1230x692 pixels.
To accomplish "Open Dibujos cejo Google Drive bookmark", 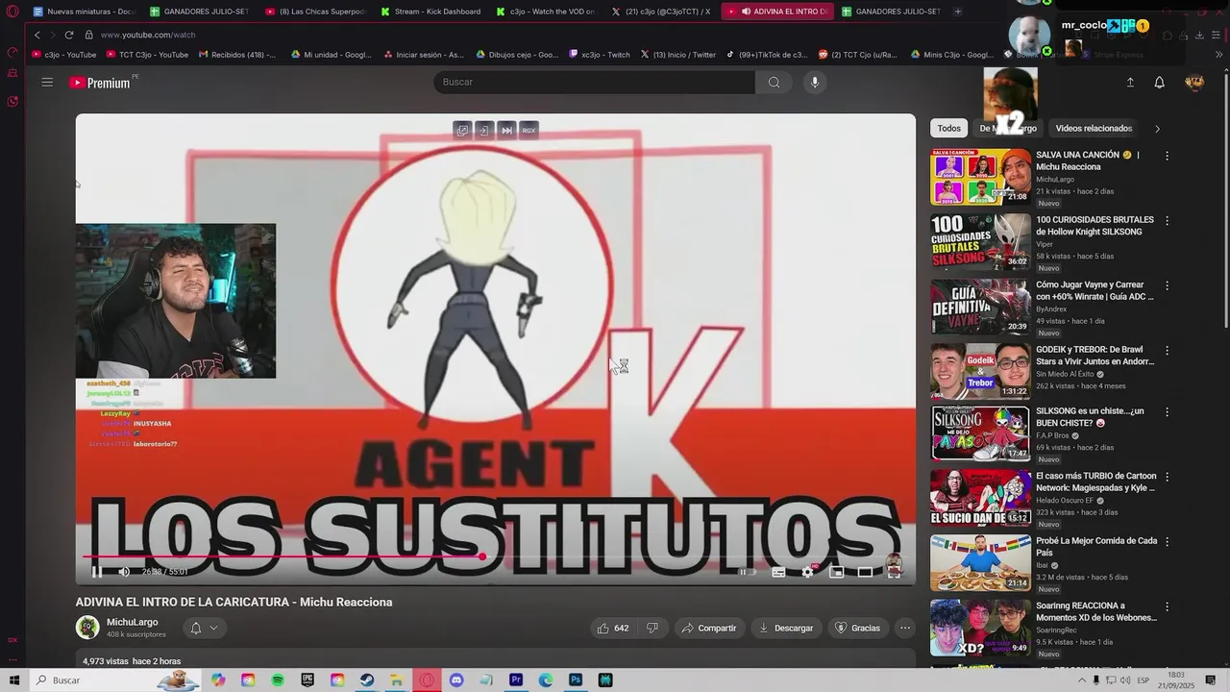I will click(x=517, y=55).
